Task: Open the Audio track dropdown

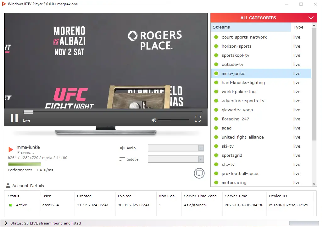Action: pos(176,148)
